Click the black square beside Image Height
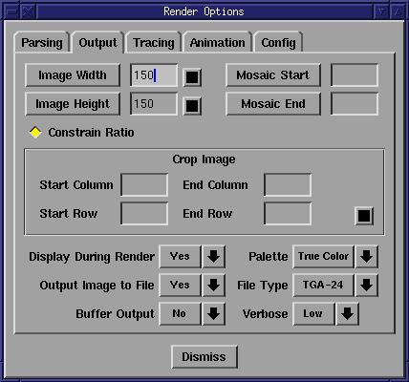 point(192,106)
